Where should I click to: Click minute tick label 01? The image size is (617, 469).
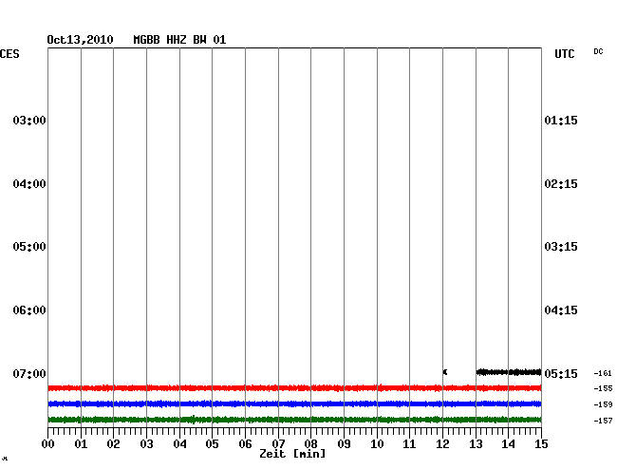tap(81, 444)
